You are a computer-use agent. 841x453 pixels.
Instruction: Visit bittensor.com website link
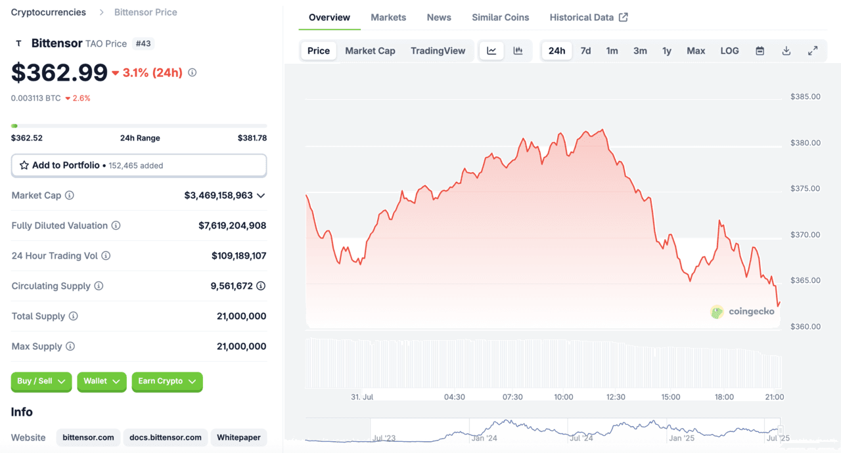[88, 437]
